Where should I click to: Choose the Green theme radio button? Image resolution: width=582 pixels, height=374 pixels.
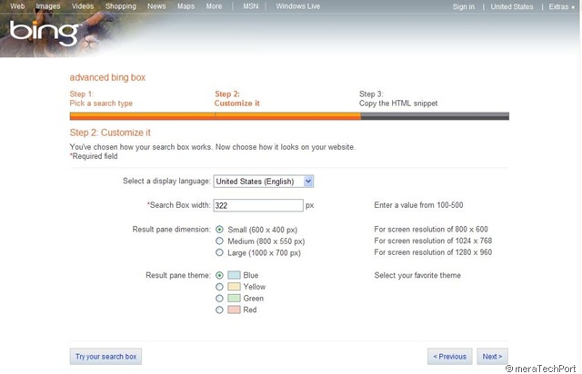[x=219, y=298]
